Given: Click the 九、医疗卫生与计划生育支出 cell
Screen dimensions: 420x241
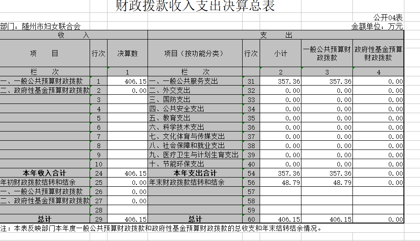Looking at the screenshot, I should click(195, 155).
